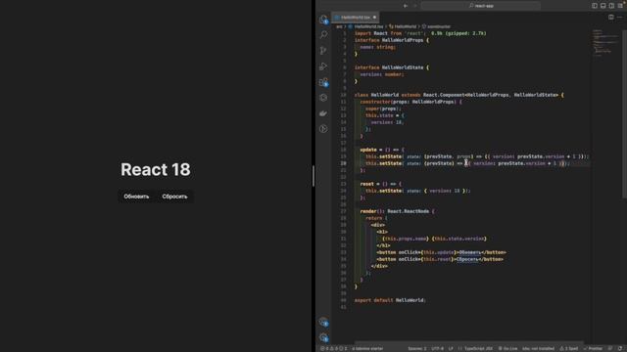
Task: Open the circular play icon in activity bar
Action: tap(323, 128)
